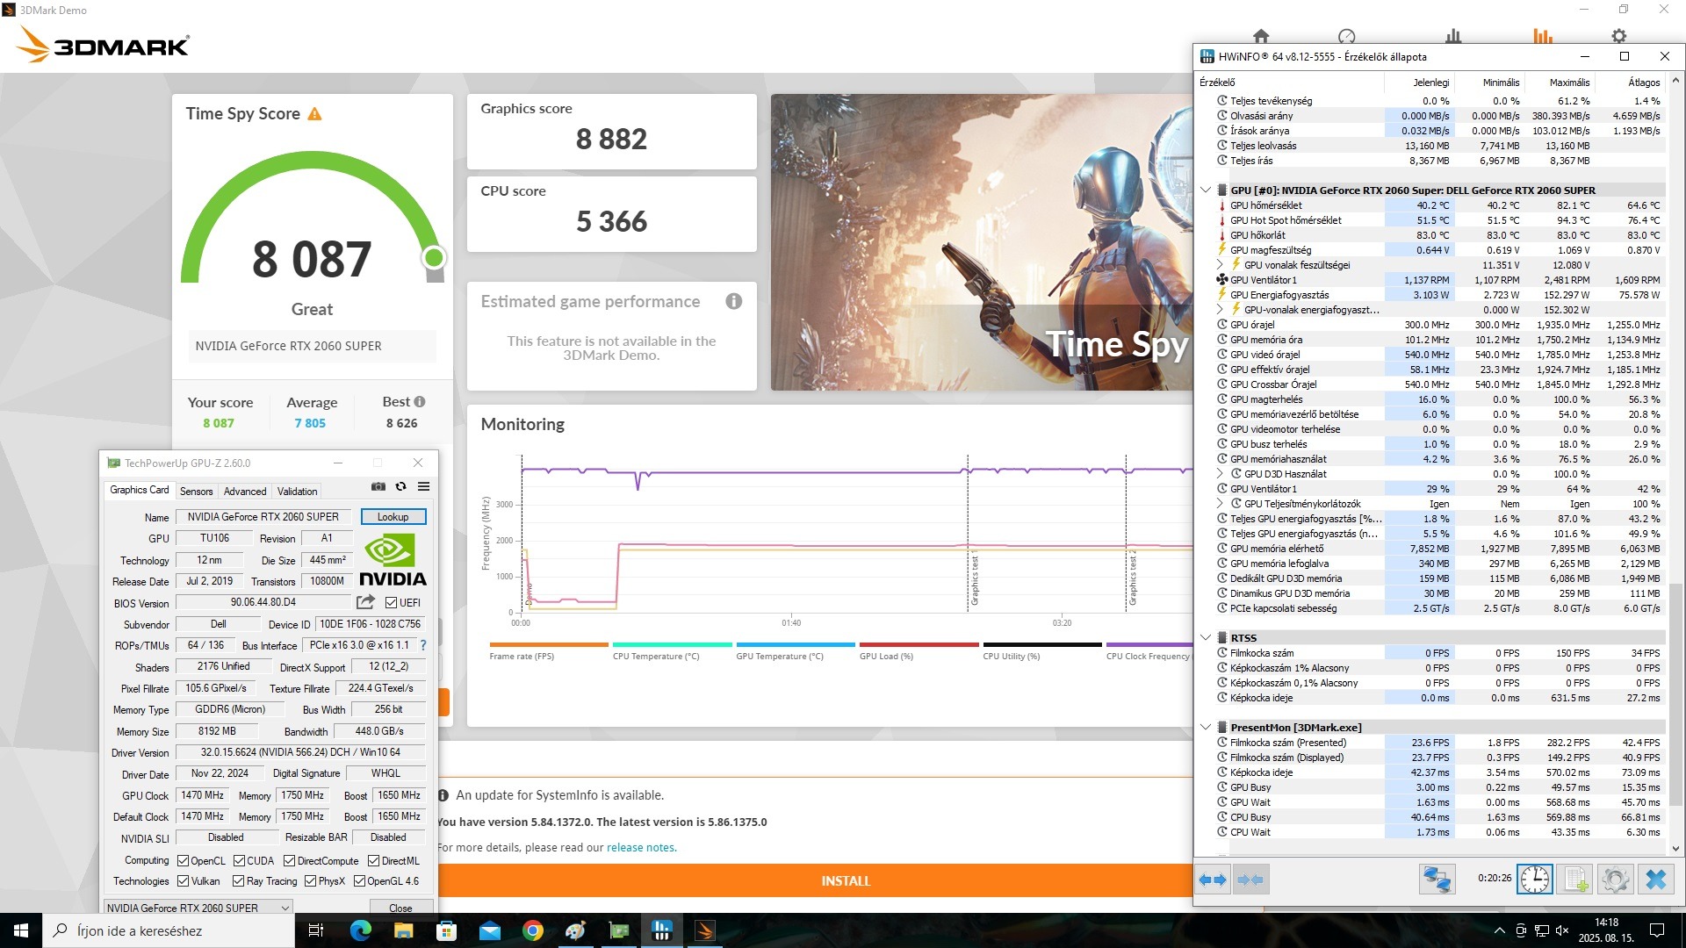Open HWiNFO sensor settings gear

[x=1615, y=879]
